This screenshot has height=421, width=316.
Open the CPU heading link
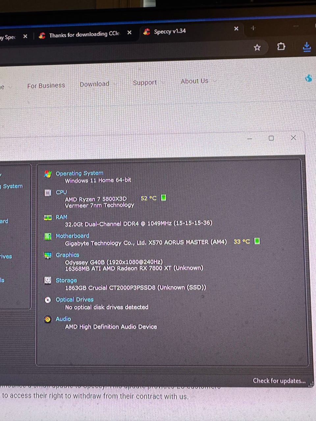coord(61,192)
